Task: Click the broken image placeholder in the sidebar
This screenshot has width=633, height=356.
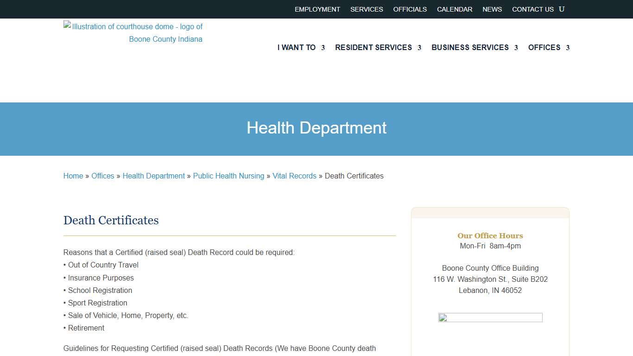Action: click(490, 318)
